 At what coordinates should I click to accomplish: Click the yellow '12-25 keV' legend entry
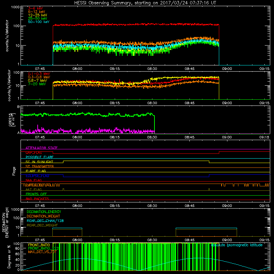[38, 15]
